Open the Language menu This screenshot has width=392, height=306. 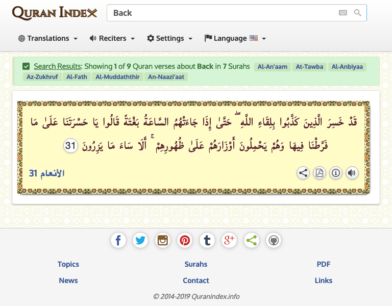coord(235,38)
